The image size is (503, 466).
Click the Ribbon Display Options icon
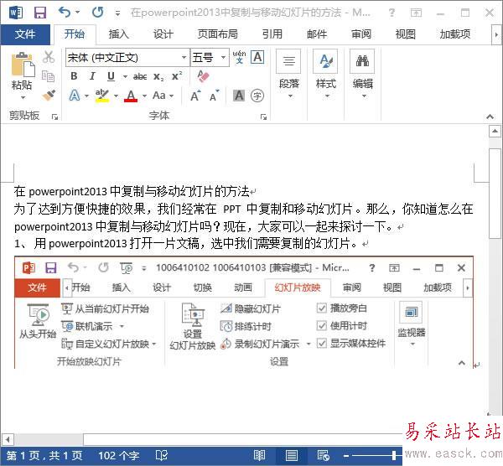click(x=416, y=13)
